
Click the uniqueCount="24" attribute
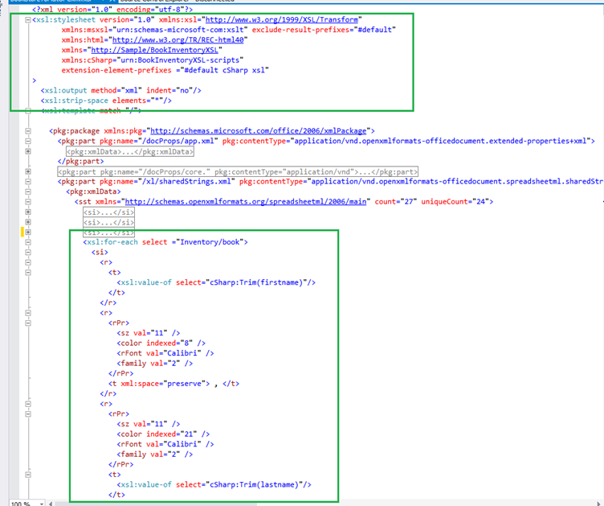(455, 202)
